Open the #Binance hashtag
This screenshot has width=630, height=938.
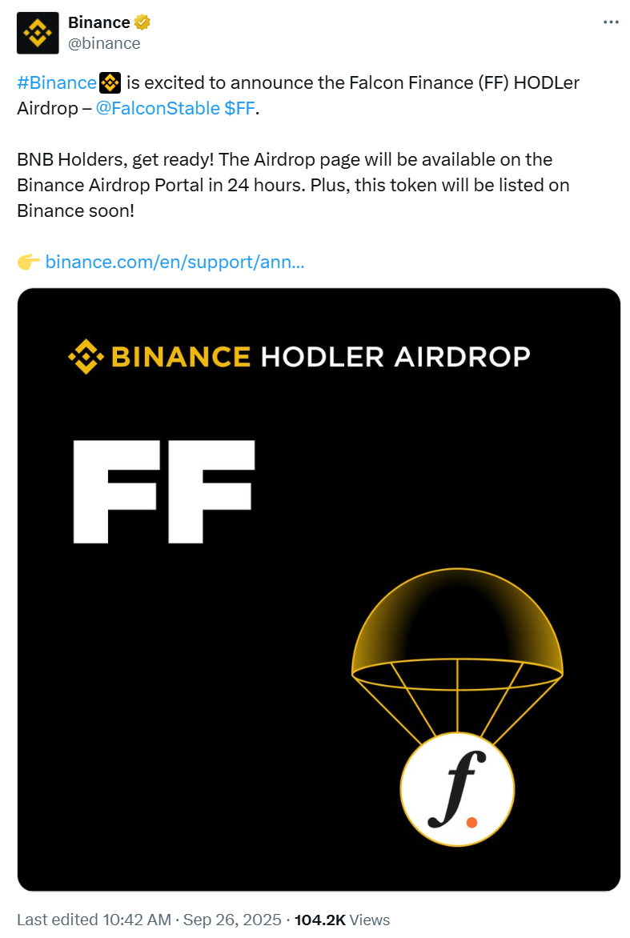point(56,82)
